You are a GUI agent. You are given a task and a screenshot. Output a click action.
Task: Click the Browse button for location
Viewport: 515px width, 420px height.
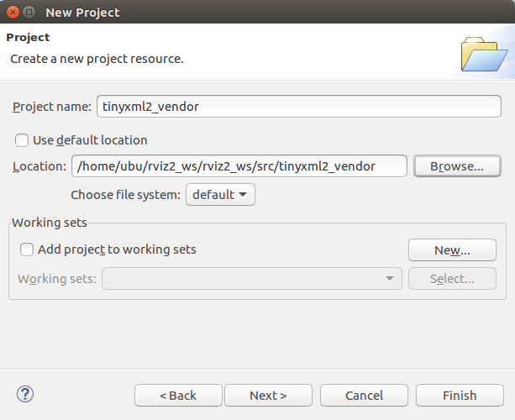click(457, 166)
